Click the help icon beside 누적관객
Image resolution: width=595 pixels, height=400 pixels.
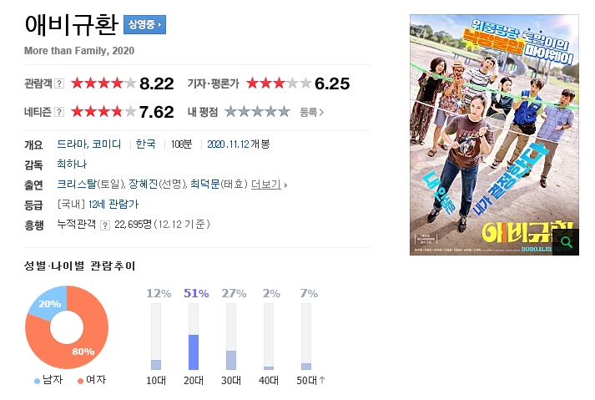click(105, 225)
